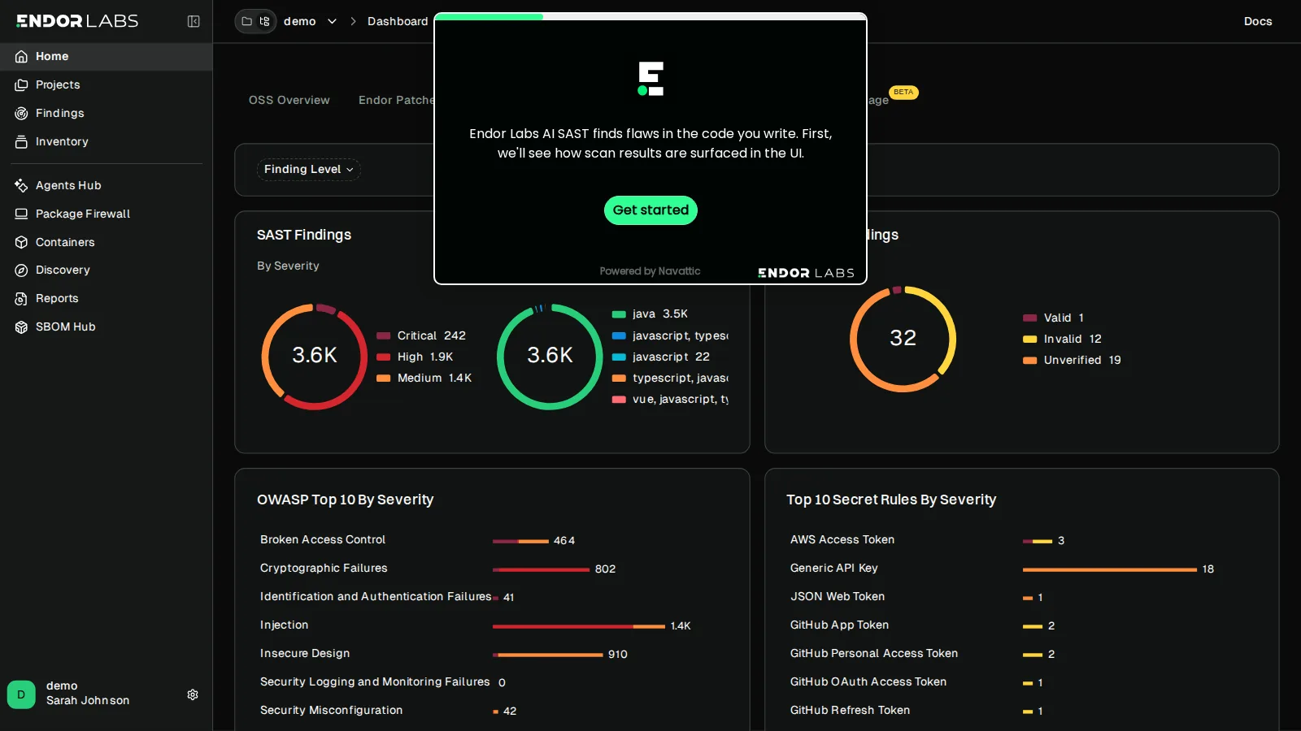Open Package Firewall via its sidebar icon
1301x731 pixels.
pos(21,214)
